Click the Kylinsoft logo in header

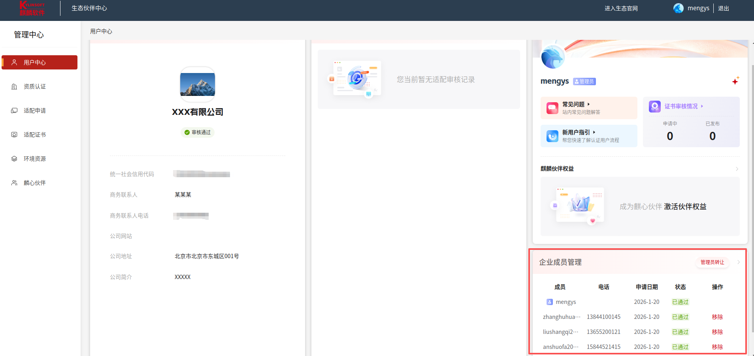click(x=32, y=8)
